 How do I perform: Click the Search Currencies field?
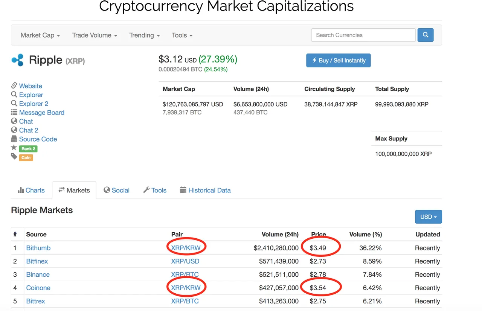(x=363, y=35)
